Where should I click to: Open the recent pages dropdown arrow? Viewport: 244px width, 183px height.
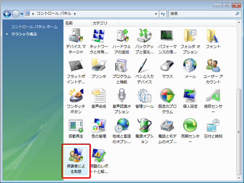pyautogui.click(x=22, y=14)
